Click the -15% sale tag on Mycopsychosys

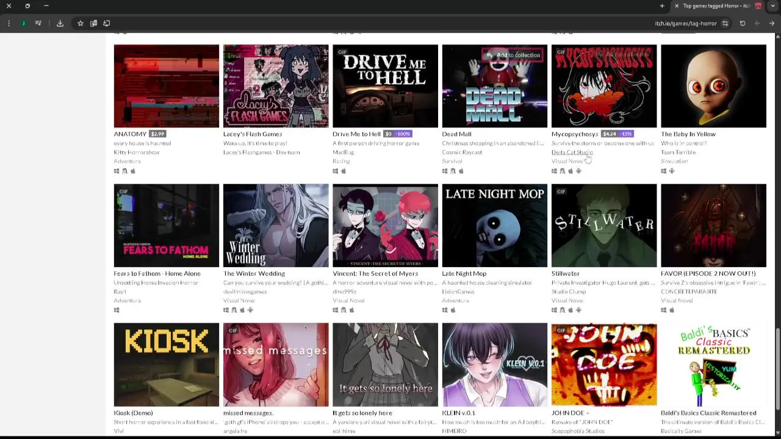[626, 134]
